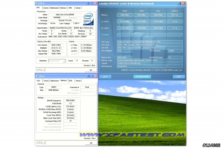Open About tab in top CPU-Z window
Viewport: 222px width, 148px height.
[78, 8]
